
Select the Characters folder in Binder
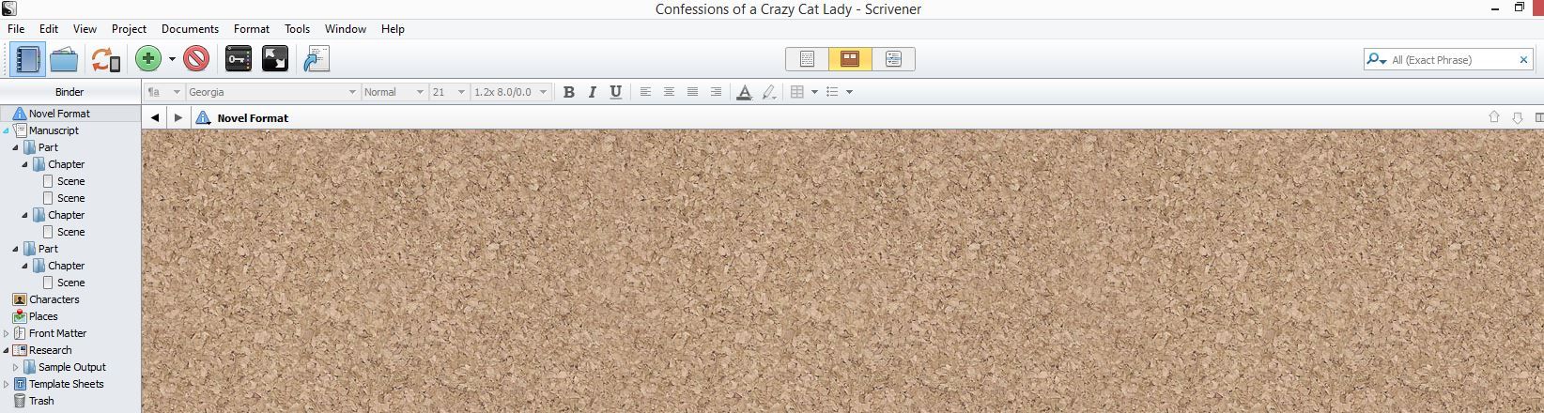click(x=54, y=299)
